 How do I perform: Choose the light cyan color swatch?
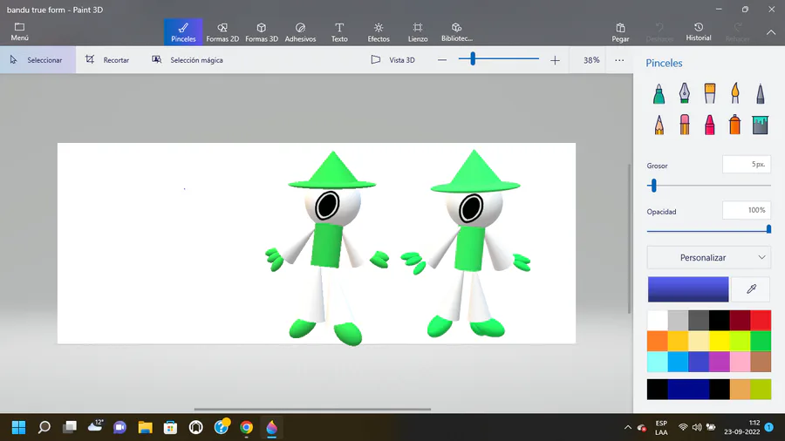click(x=658, y=362)
